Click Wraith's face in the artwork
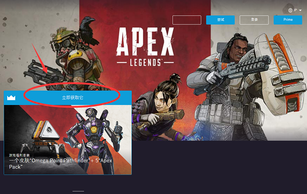Viewport: 307px width, 194px height. pos(162,100)
